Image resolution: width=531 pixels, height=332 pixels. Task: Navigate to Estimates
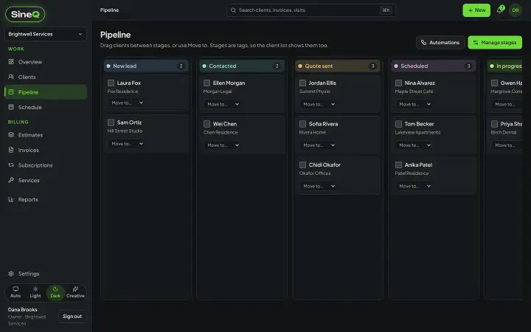point(46,135)
